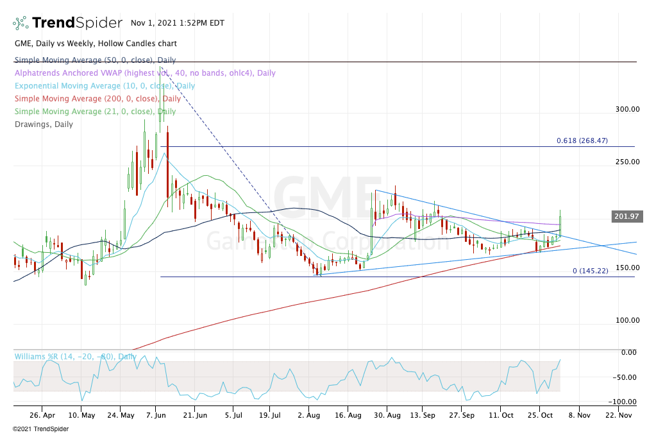Click the '24. May' date axis label
Screen dimensions: 656x435
click(121, 415)
